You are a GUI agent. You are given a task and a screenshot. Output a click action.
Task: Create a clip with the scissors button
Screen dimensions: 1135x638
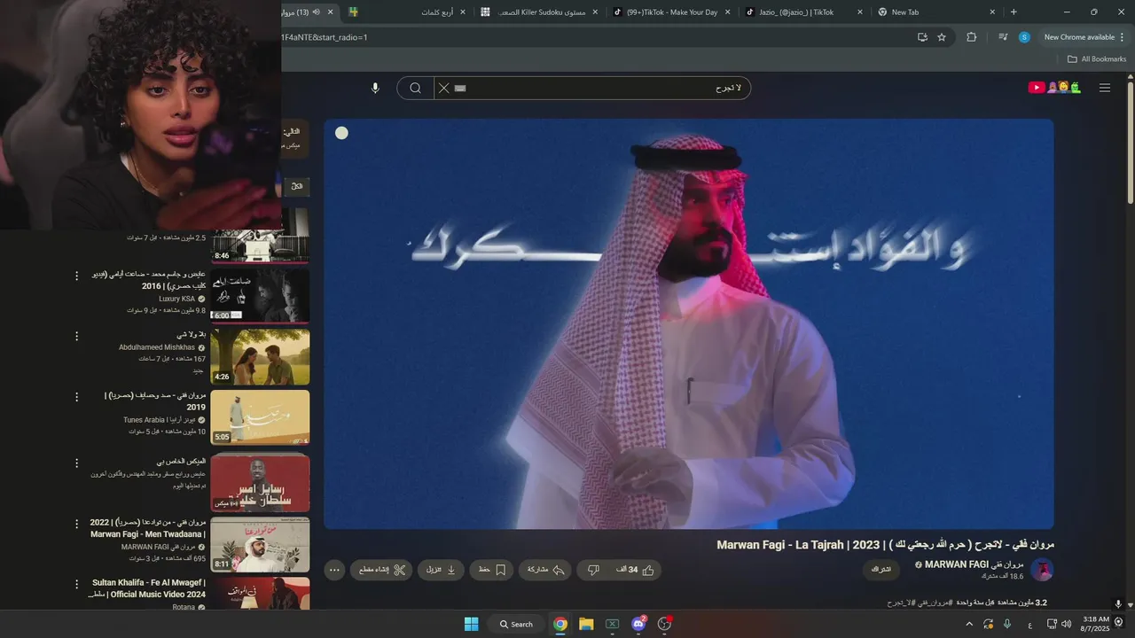tap(381, 570)
